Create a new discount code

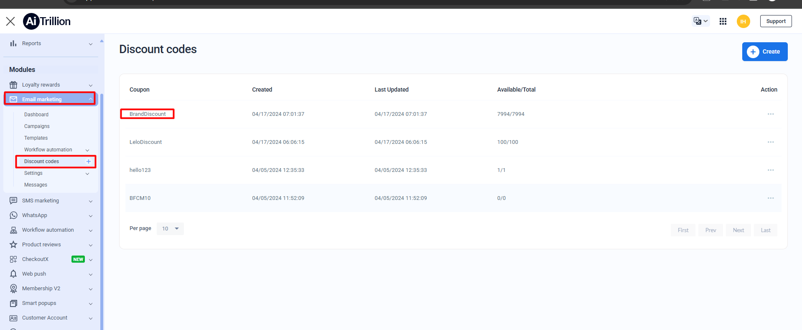[765, 51]
